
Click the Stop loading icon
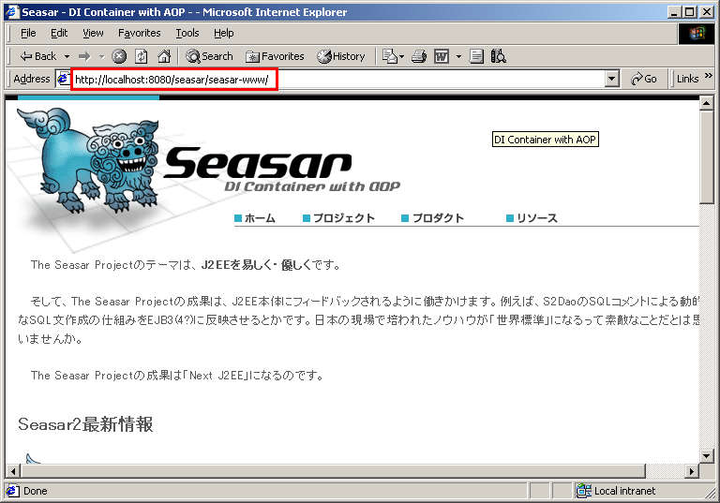119,56
